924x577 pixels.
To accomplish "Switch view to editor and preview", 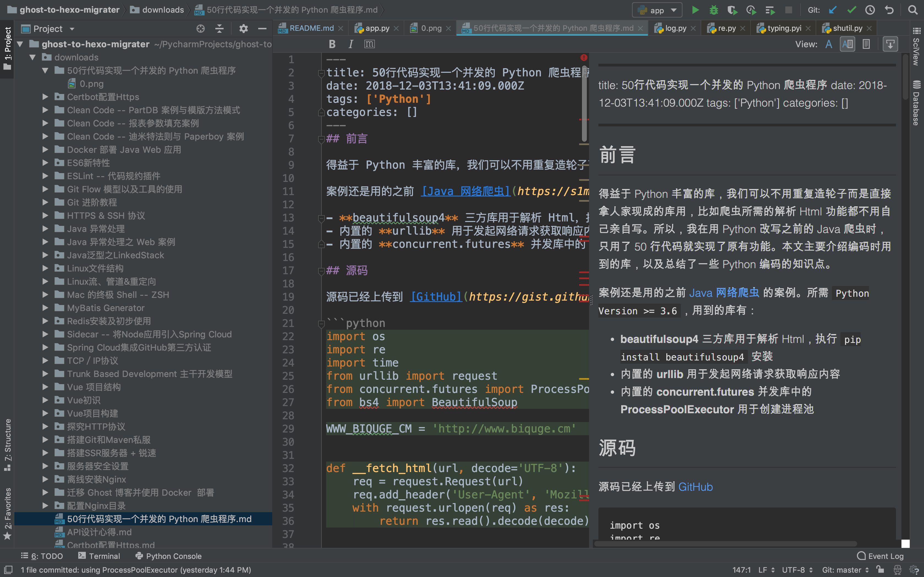I will click(848, 44).
